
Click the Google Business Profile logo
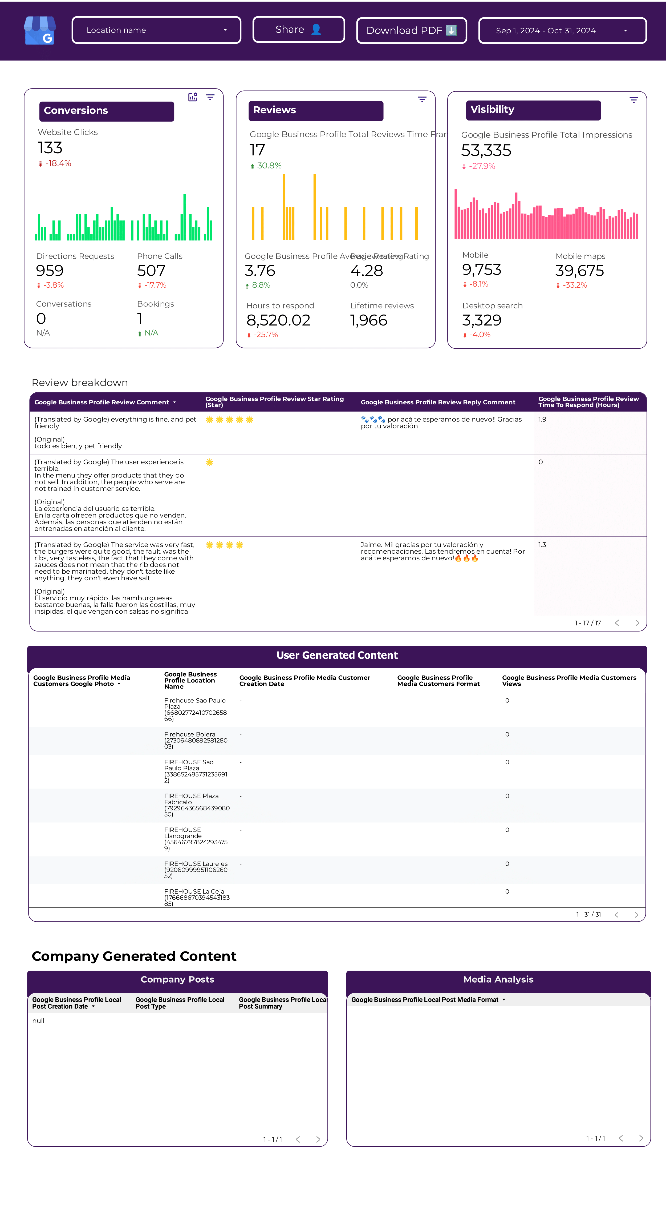coord(40,30)
